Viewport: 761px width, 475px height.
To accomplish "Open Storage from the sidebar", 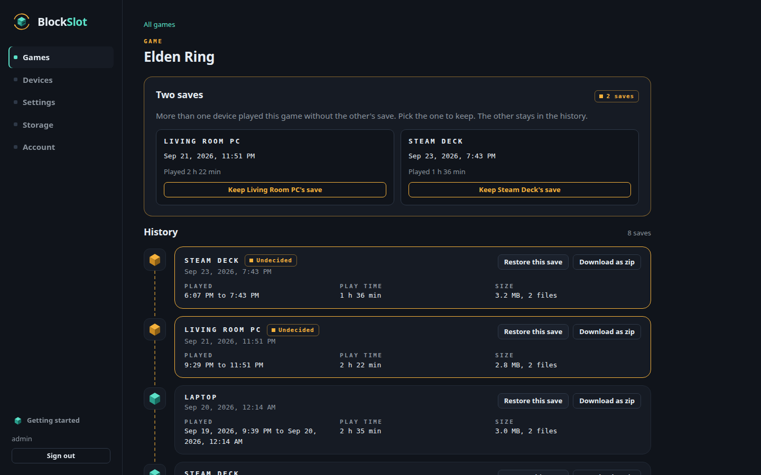I will (x=61, y=125).
